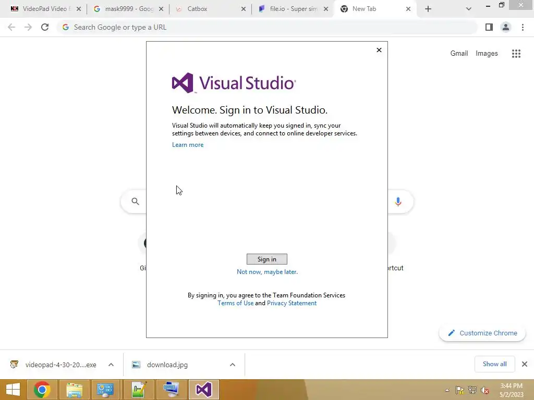Switch to Catbox tab

(x=210, y=9)
